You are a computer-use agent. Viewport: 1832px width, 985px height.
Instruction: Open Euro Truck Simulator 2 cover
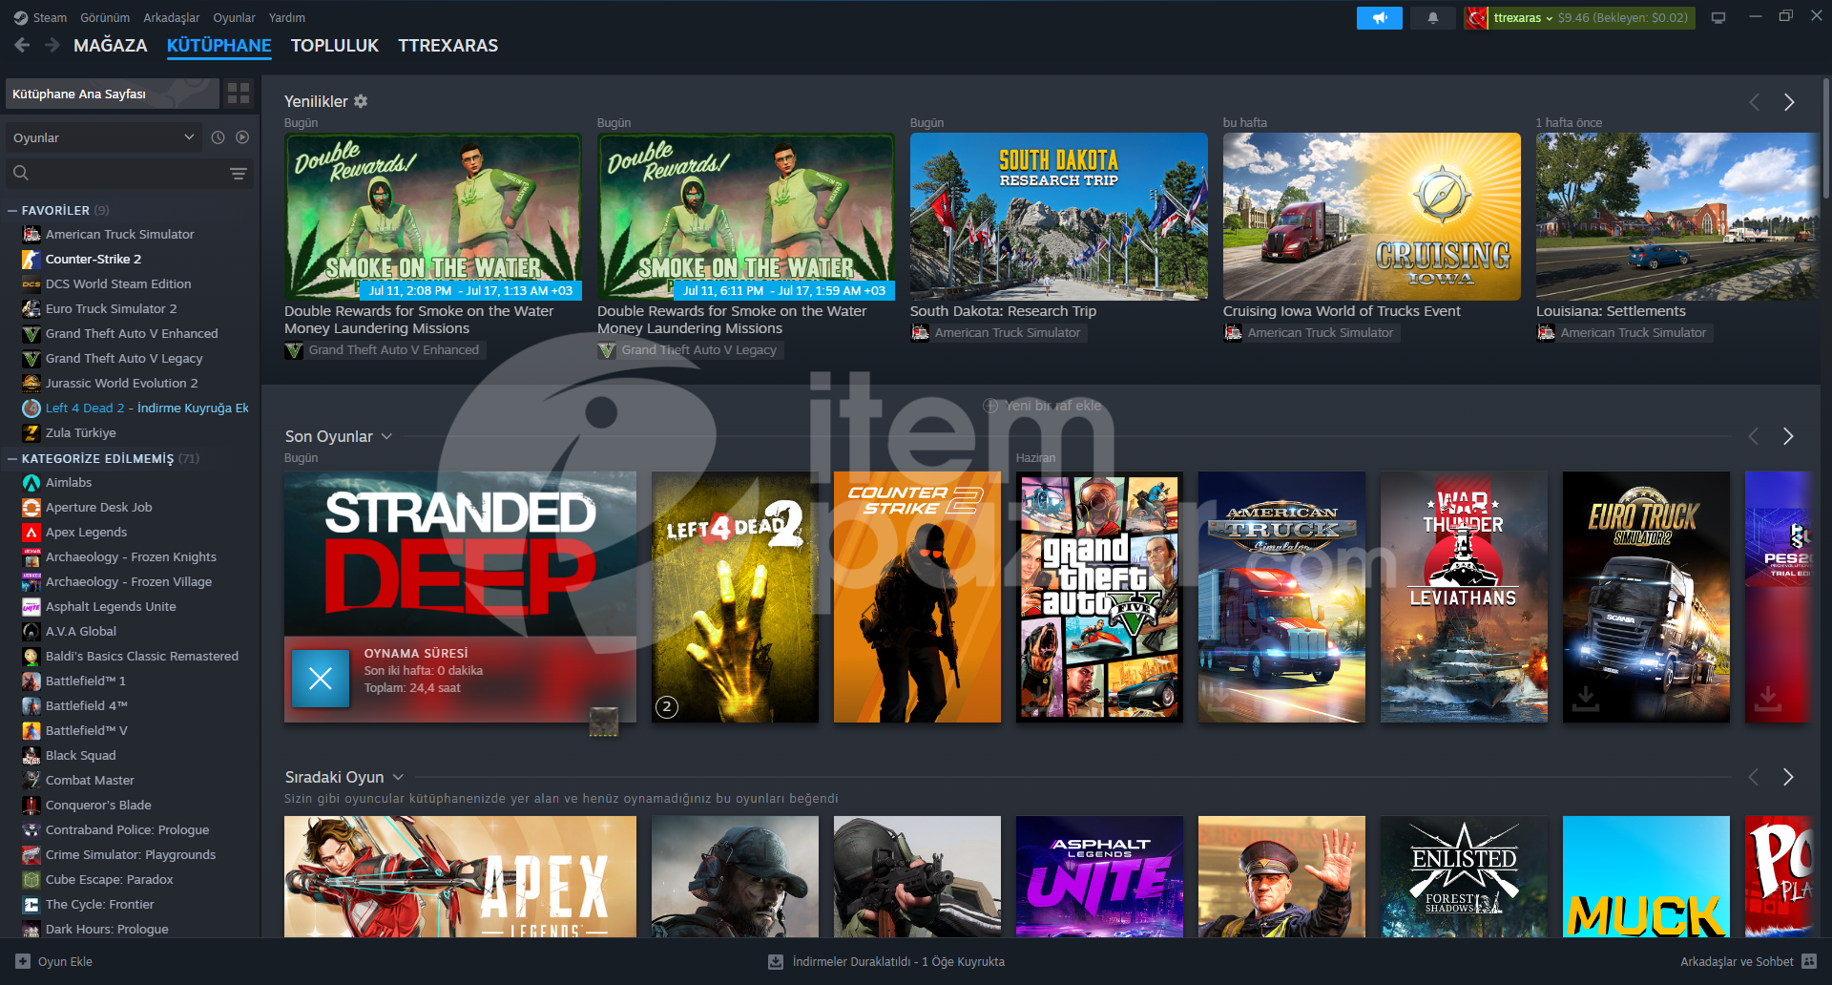point(1646,597)
